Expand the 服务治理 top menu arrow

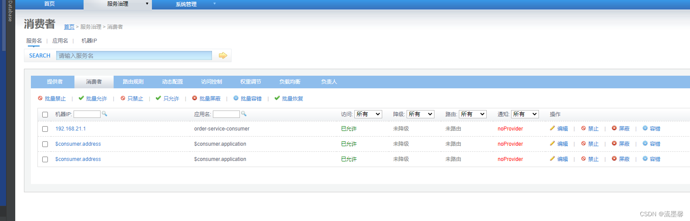(147, 4)
